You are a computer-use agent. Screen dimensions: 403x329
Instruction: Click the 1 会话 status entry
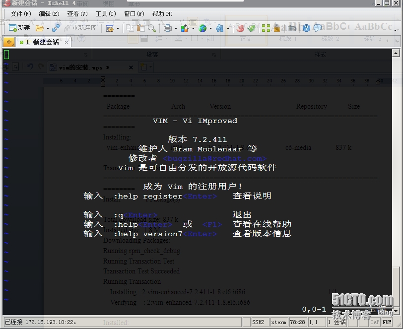tap(336, 322)
